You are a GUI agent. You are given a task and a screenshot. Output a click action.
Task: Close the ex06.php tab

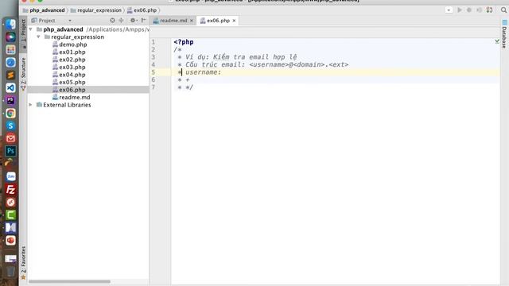pos(234,21)
